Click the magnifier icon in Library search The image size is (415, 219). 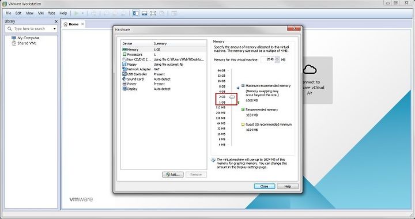pos(10,29)
